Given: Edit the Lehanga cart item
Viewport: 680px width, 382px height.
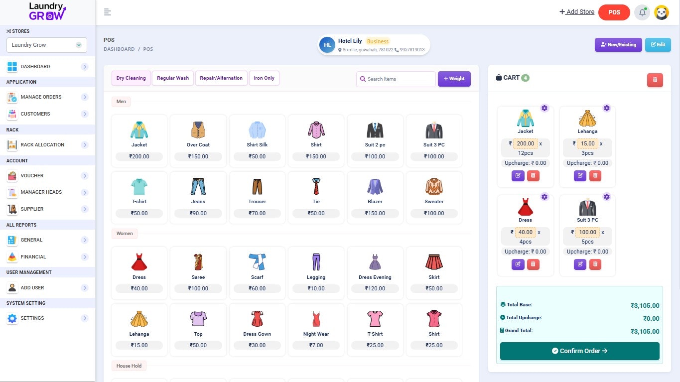Looking at the screenshot, I should pyautogui.click(x=580, y=176).
